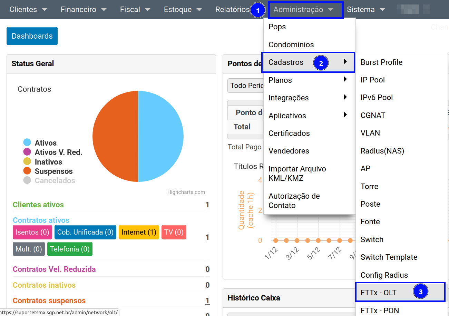The image size is (449, 316).
Task: Click Contratos suspensos count link
Action: coord(207,301)
